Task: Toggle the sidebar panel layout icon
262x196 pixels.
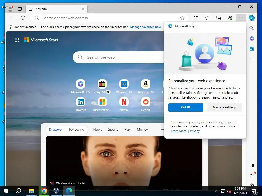Action: 252,165
